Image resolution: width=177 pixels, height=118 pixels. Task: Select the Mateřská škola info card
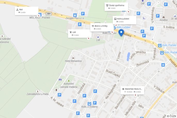click(x=132, y=90)
